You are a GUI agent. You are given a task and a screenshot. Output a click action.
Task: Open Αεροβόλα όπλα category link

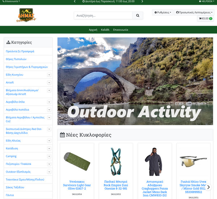[x=15, y=102]
